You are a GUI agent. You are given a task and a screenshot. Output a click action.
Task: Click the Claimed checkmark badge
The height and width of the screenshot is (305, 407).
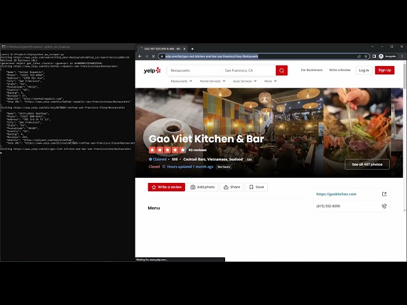(150, 159)
